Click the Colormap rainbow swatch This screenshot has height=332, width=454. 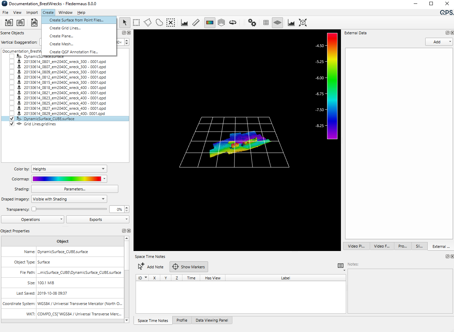67,179
